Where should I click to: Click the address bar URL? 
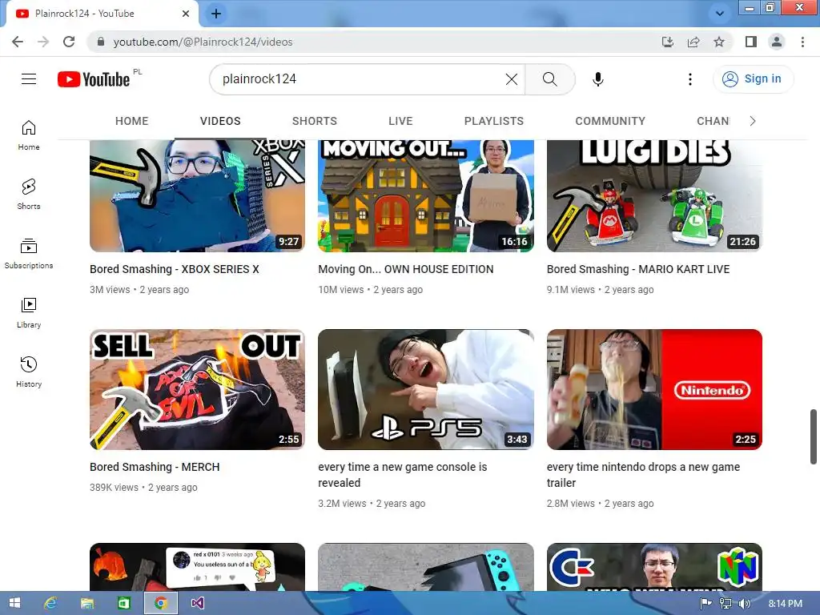(x=203, y=42)
